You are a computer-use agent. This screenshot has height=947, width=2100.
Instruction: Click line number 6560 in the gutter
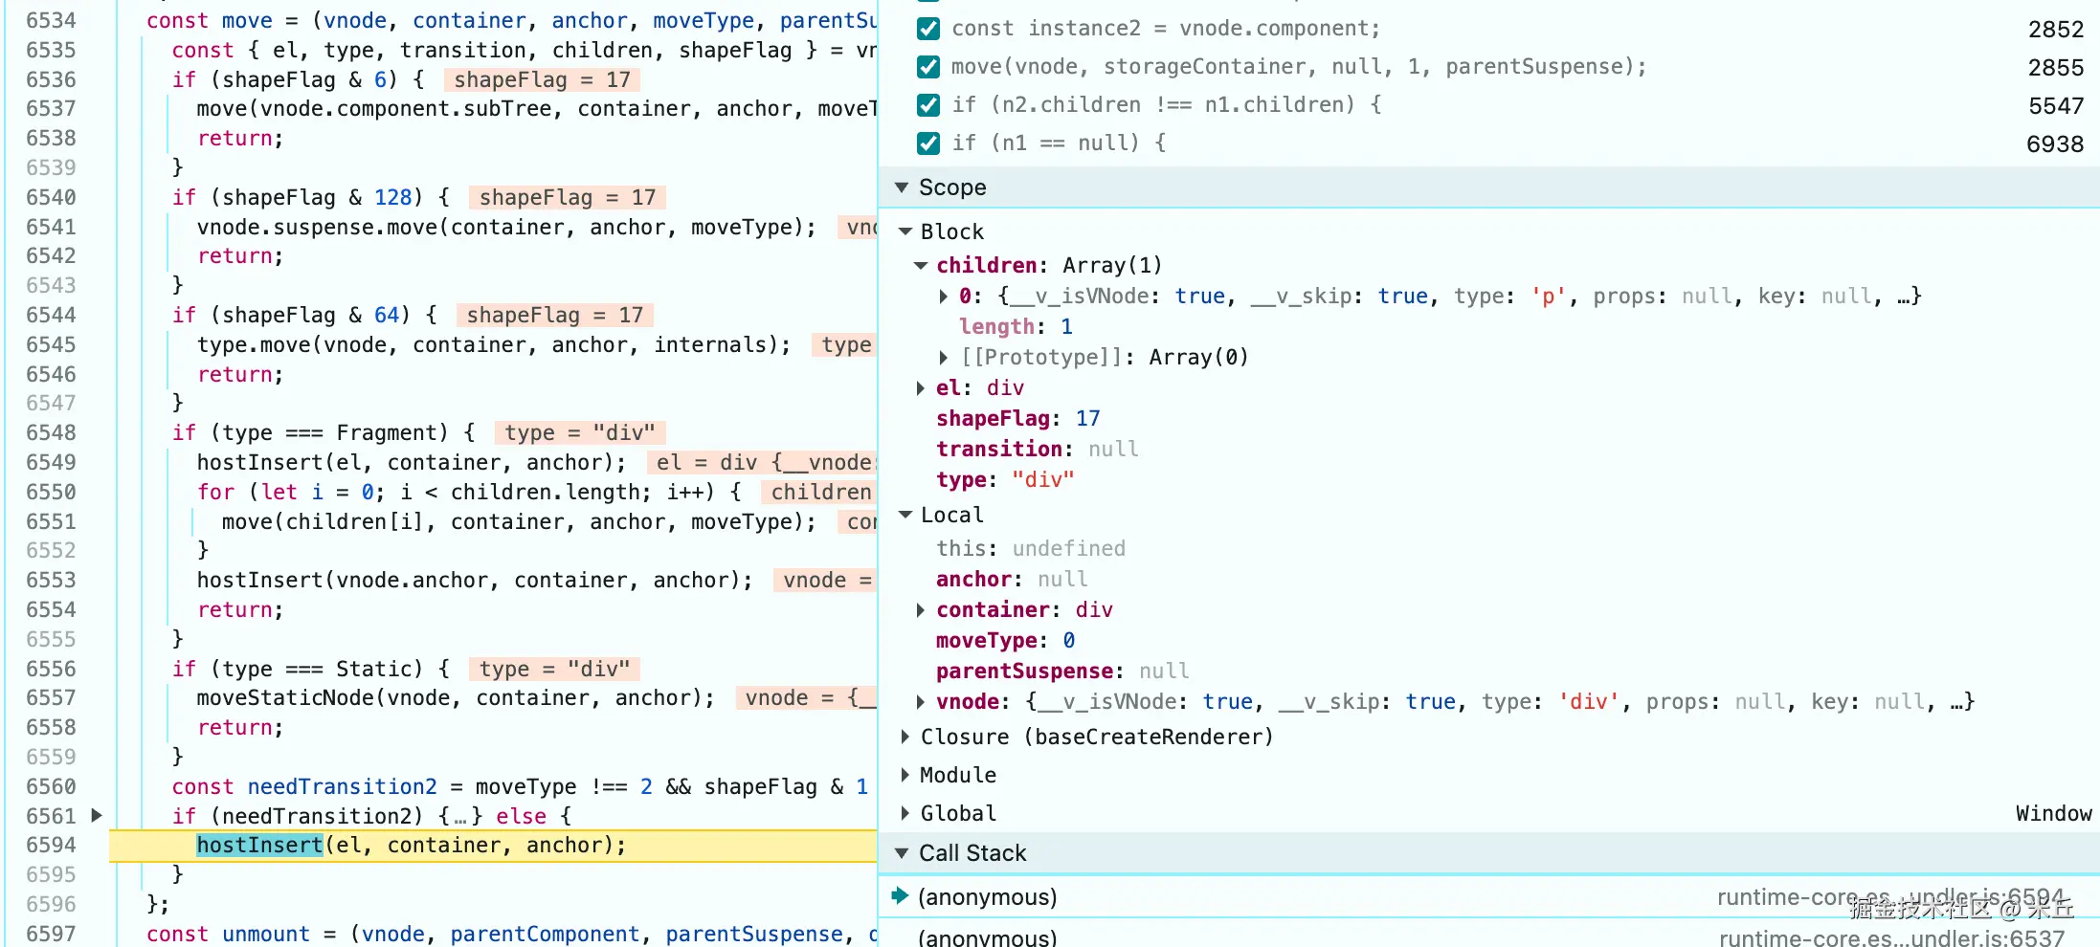click(51, 786)
